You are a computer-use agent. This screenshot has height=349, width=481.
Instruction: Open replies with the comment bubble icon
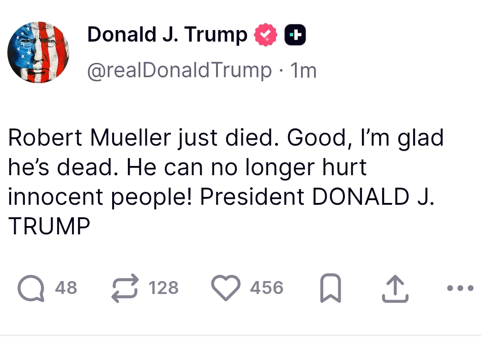(31, 288)
